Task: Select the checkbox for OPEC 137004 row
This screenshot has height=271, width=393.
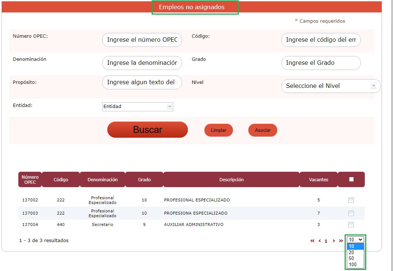Action: coord(351,224)
